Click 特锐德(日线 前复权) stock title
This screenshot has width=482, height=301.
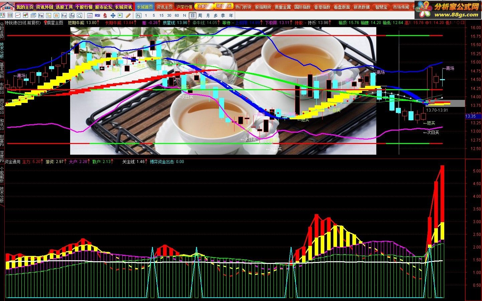pos(22,23)
